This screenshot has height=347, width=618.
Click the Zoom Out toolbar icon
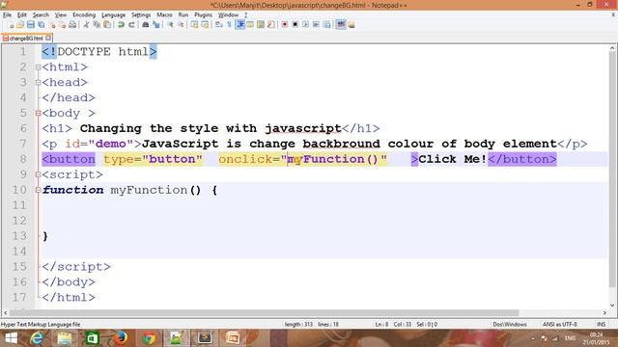coord(181,25)
